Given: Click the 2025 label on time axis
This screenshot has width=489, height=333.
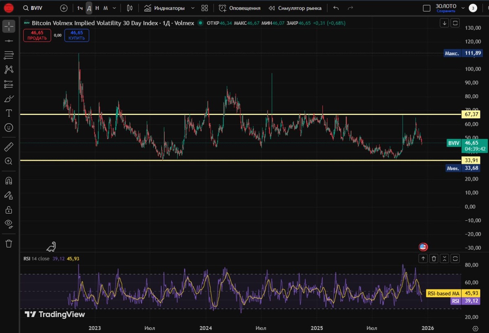Looking at the screenshot, I should click(317, 328).
